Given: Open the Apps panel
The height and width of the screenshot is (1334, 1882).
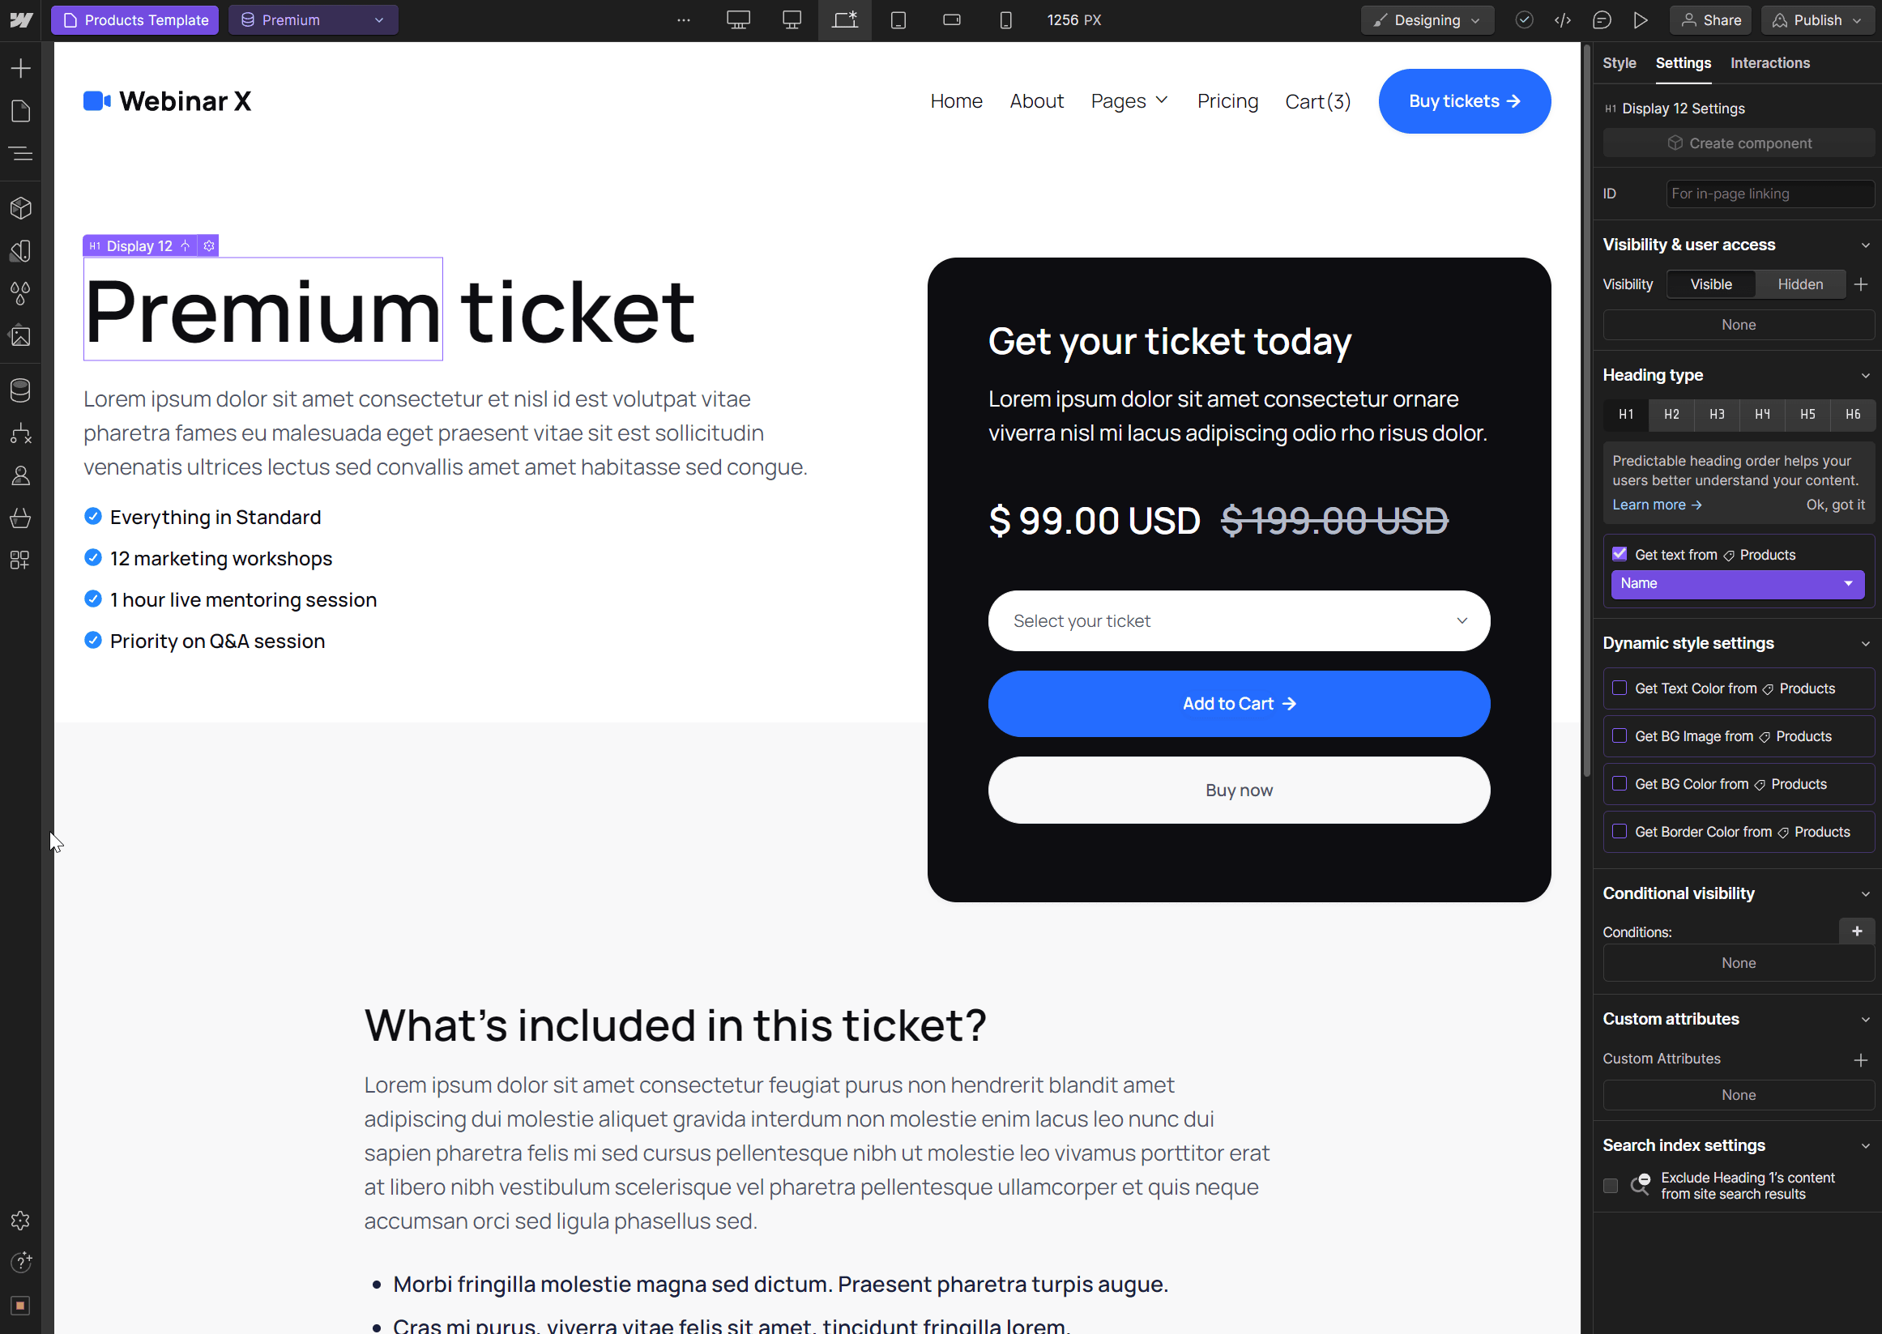Looking at the screenshot, I should pyautogui.click(x=19, y=560).
